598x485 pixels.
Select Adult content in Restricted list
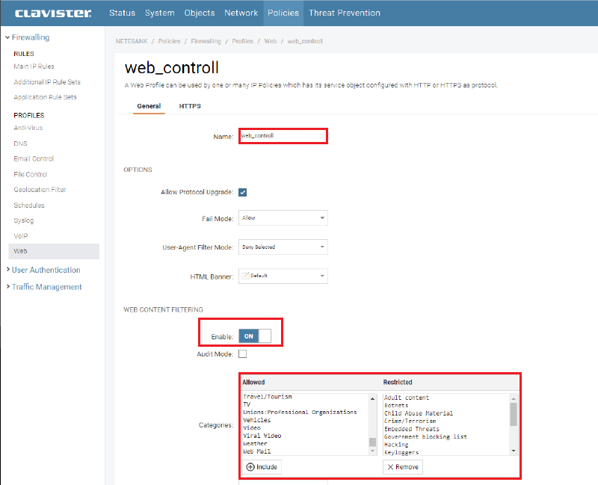point(407,398)
